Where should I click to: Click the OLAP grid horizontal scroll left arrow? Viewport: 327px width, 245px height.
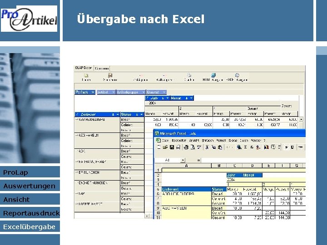[147, 216]
